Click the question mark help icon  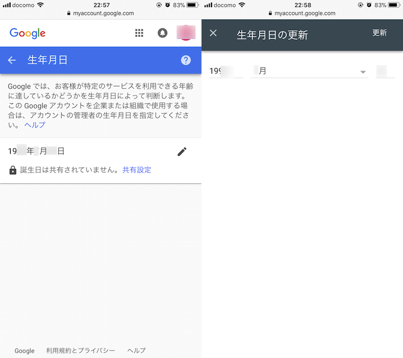coord(186,60)
